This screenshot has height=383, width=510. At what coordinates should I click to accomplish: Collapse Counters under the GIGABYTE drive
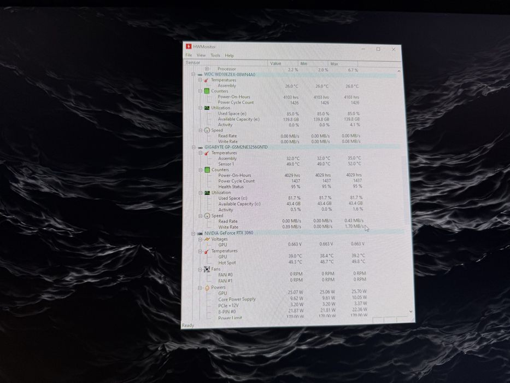201,170
